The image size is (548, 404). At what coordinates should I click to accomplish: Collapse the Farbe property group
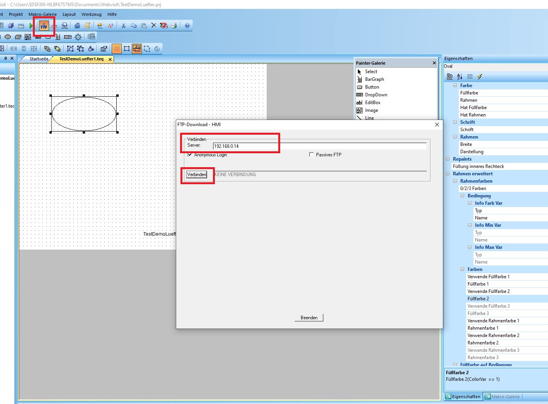(455, 86)
